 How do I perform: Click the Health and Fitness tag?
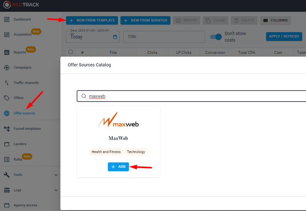click(106, 152)
